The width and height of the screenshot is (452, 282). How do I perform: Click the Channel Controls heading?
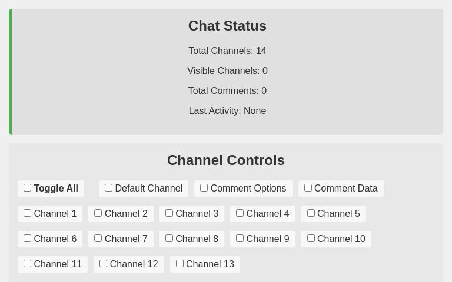point(226,160)
